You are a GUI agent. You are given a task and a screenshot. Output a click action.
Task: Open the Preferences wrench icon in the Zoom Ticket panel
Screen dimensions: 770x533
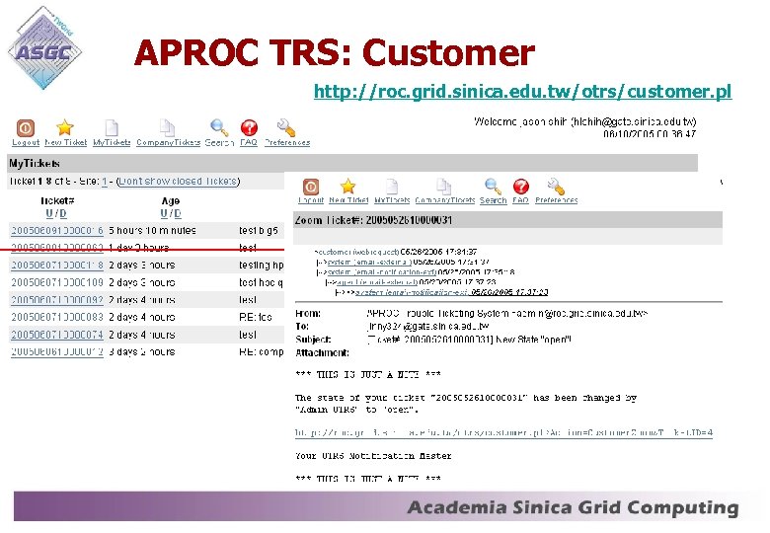click(x=556, y=187)
